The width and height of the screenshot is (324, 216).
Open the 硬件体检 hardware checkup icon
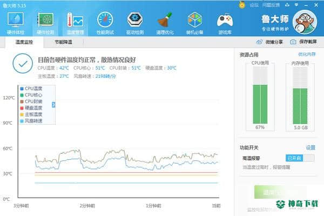(16, 19)
